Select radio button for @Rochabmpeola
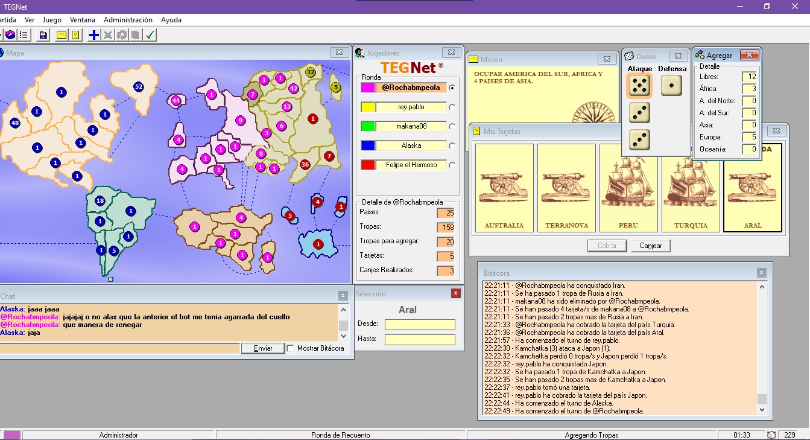This screenshot has height=440, width=810. [452, 88]
